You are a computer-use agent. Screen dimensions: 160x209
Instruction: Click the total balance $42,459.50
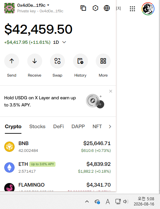point(38,29)
